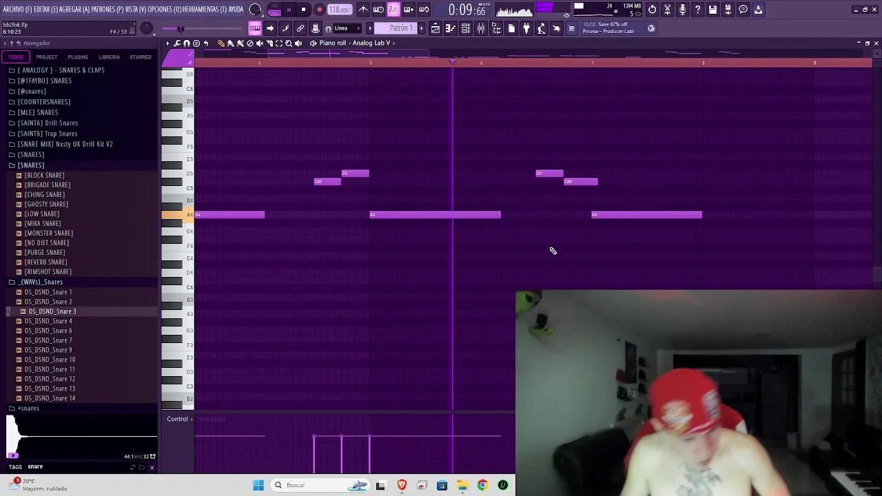This screenshot has height=496, width=882.
Task: Open the help question mark icon
Action: click(x=697, y=10)
